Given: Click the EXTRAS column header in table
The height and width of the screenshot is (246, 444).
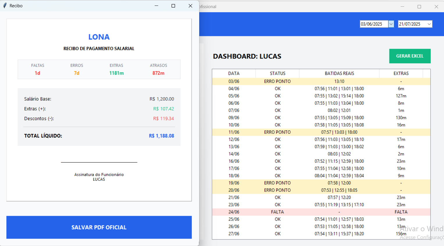Looking at the screenshot, I should click(x=401, y=73).
